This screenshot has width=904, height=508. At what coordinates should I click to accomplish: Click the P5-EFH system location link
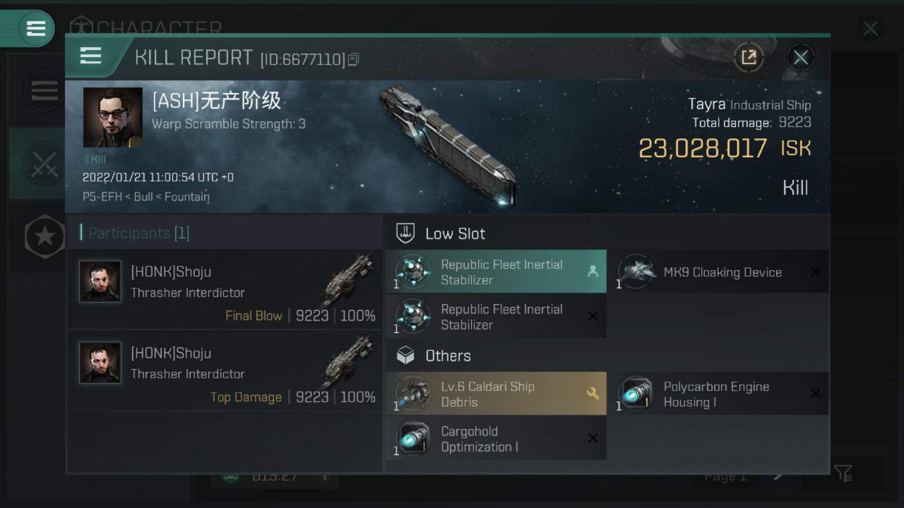click(102, 197)
